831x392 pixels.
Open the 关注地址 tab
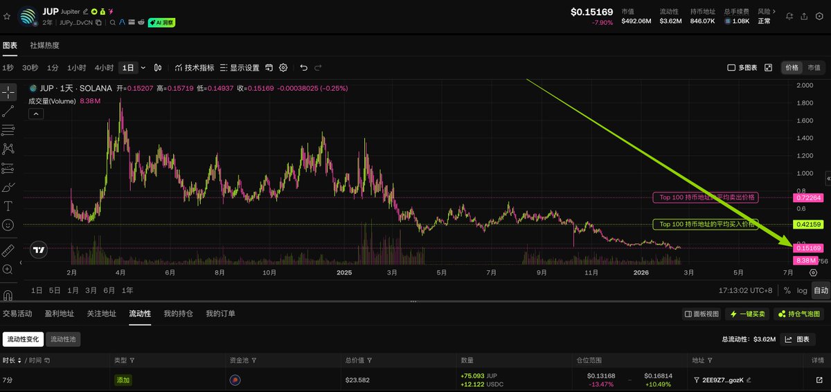pos(102,314)
